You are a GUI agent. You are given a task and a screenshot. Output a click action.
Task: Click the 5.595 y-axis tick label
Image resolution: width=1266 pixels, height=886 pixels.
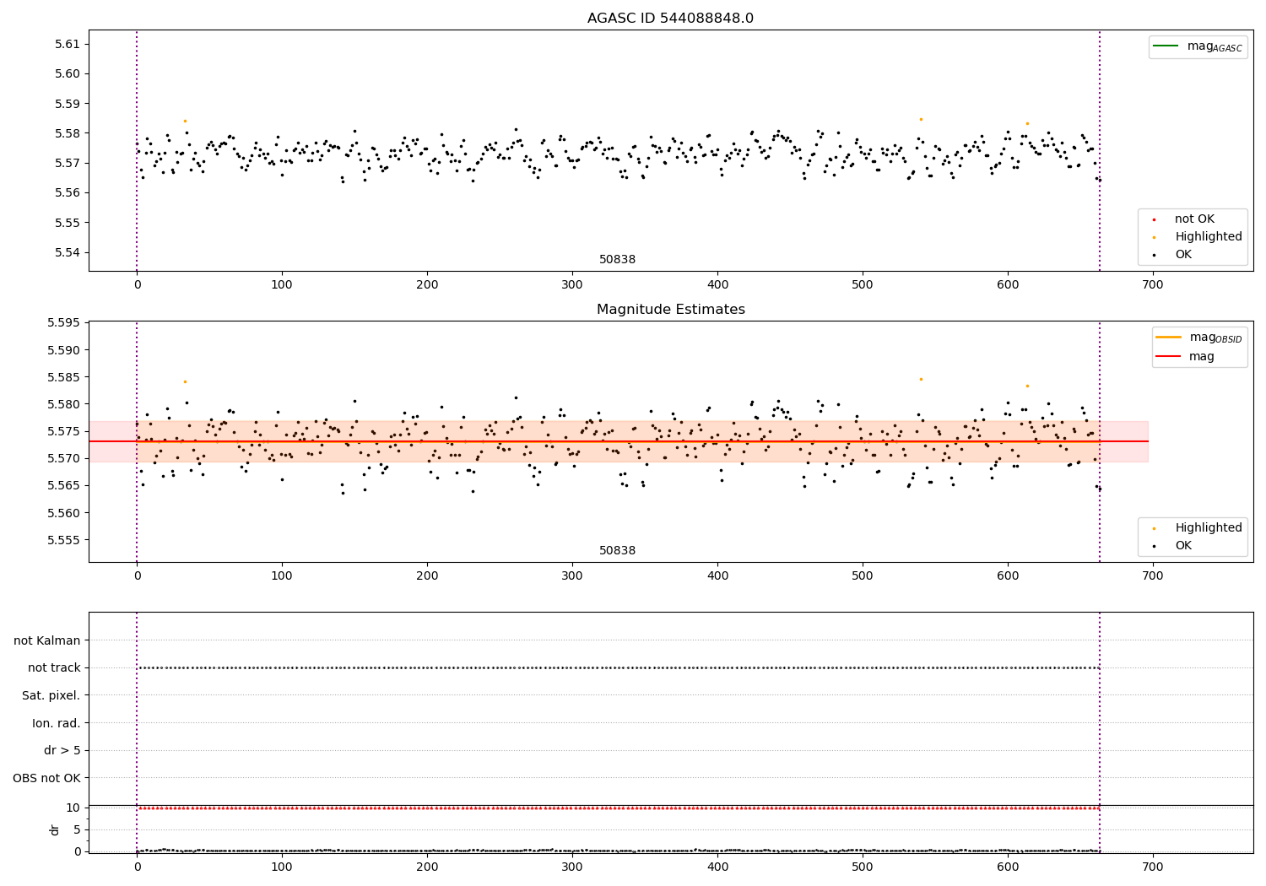(64, 323)
